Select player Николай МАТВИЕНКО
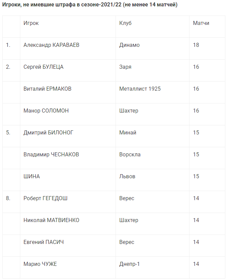Screen dimensions: 226x280 [51, 220]
